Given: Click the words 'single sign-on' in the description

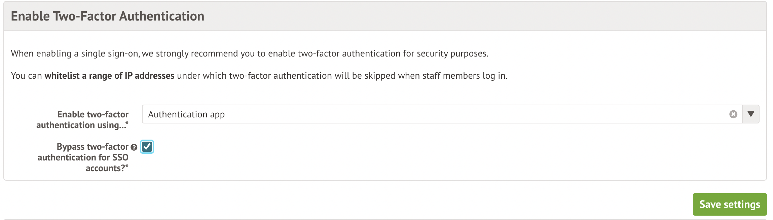Looking at the screenshot, I should point(110,53).
